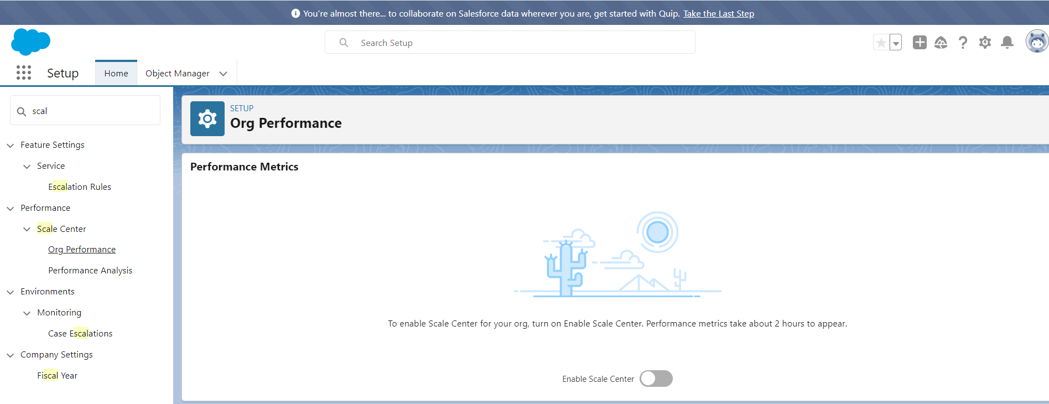Switch to the Home tab
The image size is (1049, 404).
[116, 73]
